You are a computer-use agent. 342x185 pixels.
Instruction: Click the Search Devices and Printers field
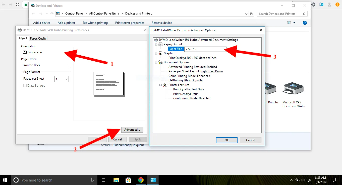pos(282,14)
